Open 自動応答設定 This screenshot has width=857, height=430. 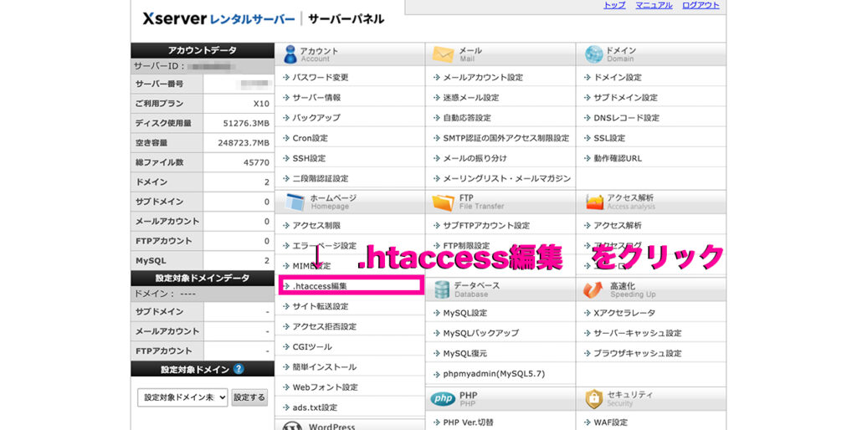coord(467,117)
